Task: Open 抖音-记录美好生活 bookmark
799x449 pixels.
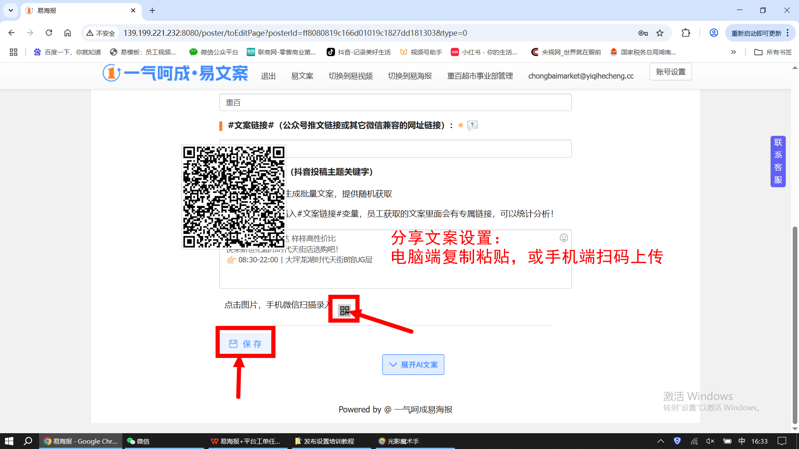Action: [x=359, y=52]
